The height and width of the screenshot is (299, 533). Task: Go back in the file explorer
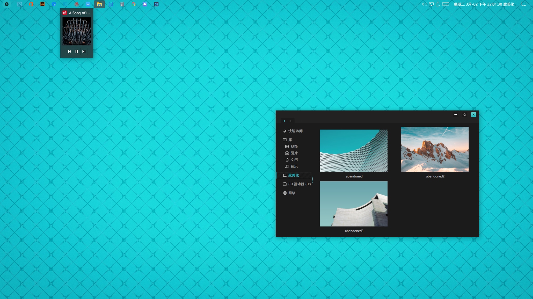[284, 121]
